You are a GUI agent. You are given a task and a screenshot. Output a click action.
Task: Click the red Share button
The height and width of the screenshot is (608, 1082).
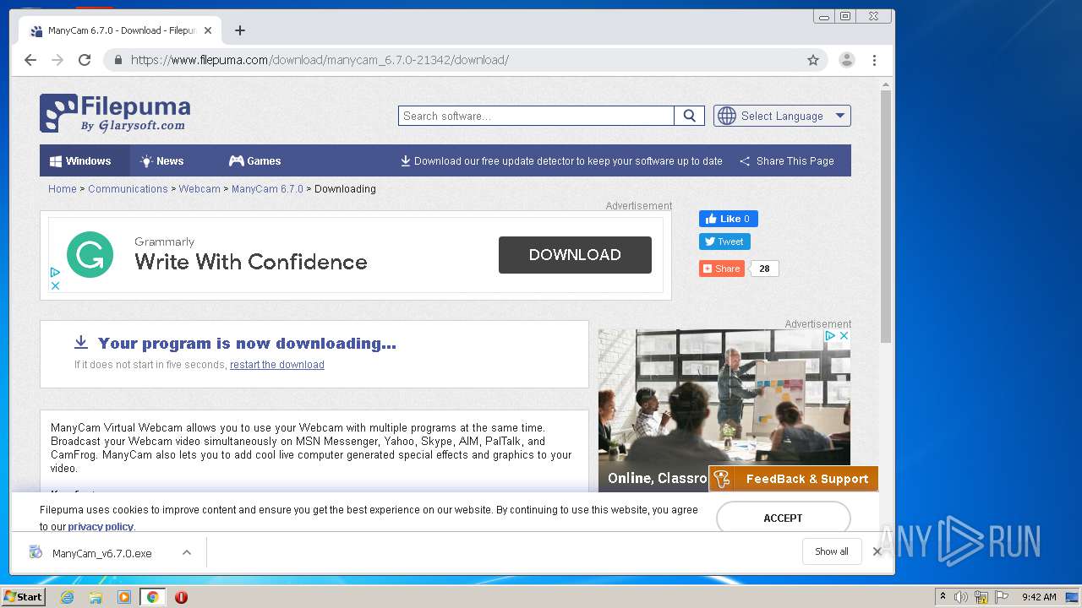point(721,269)
